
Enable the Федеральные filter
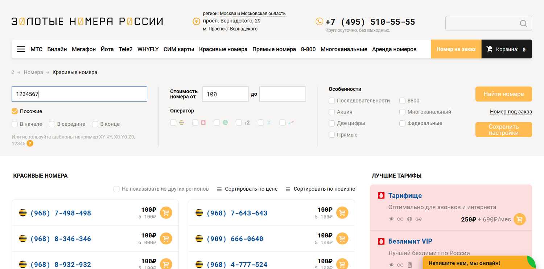point(402,123)
